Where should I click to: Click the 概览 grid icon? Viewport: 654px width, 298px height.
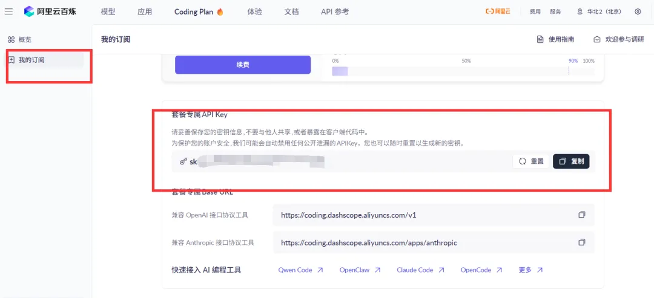point(12,40)
